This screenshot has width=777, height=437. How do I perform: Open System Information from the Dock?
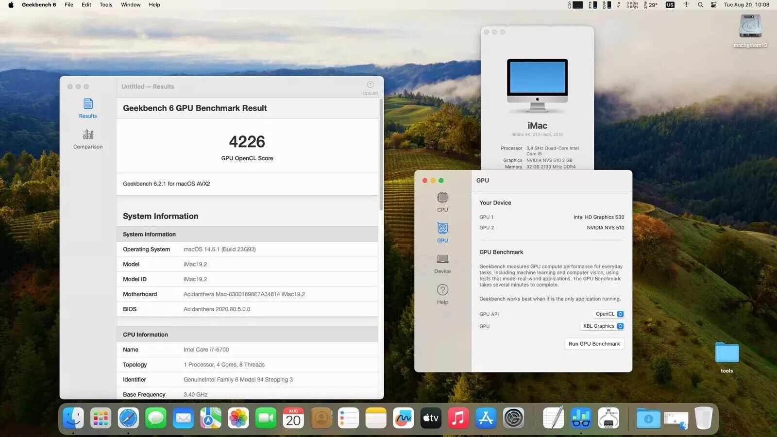tap(608, 418)
